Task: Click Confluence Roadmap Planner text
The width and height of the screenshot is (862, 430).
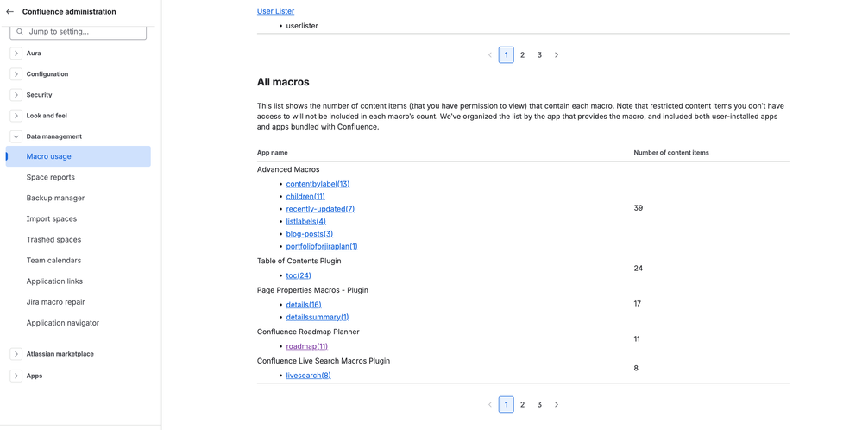Action: point(308,332)
